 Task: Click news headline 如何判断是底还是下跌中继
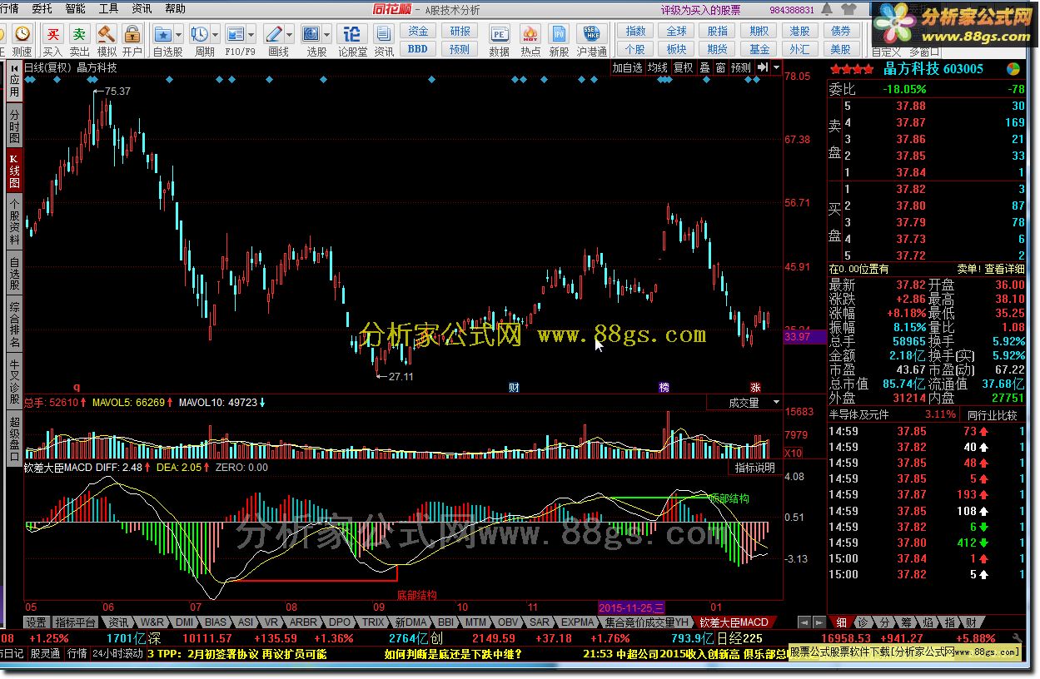(453, 654)
